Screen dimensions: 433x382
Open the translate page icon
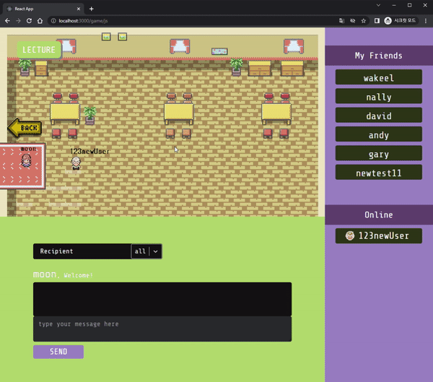341,21
